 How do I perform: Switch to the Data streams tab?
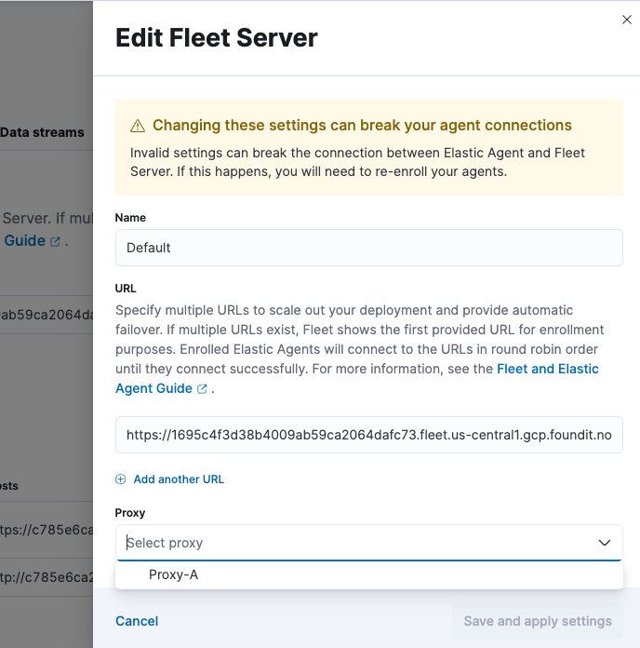tap(42, 133)
